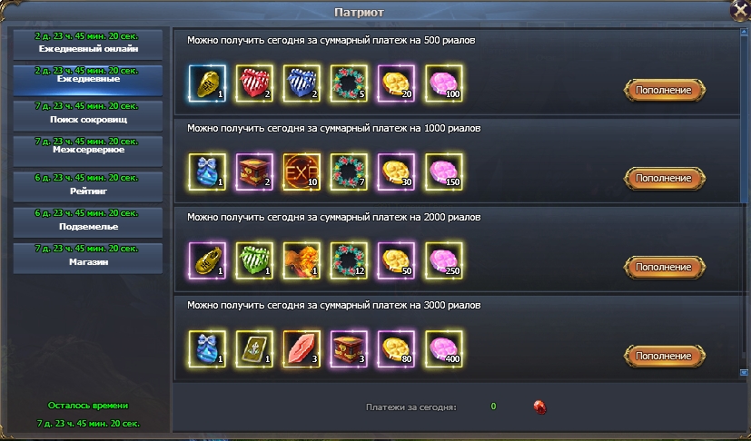This screenshot has height=441, width=751.
Task: Select the blue striped gift box reward
Action: [301, 83]
